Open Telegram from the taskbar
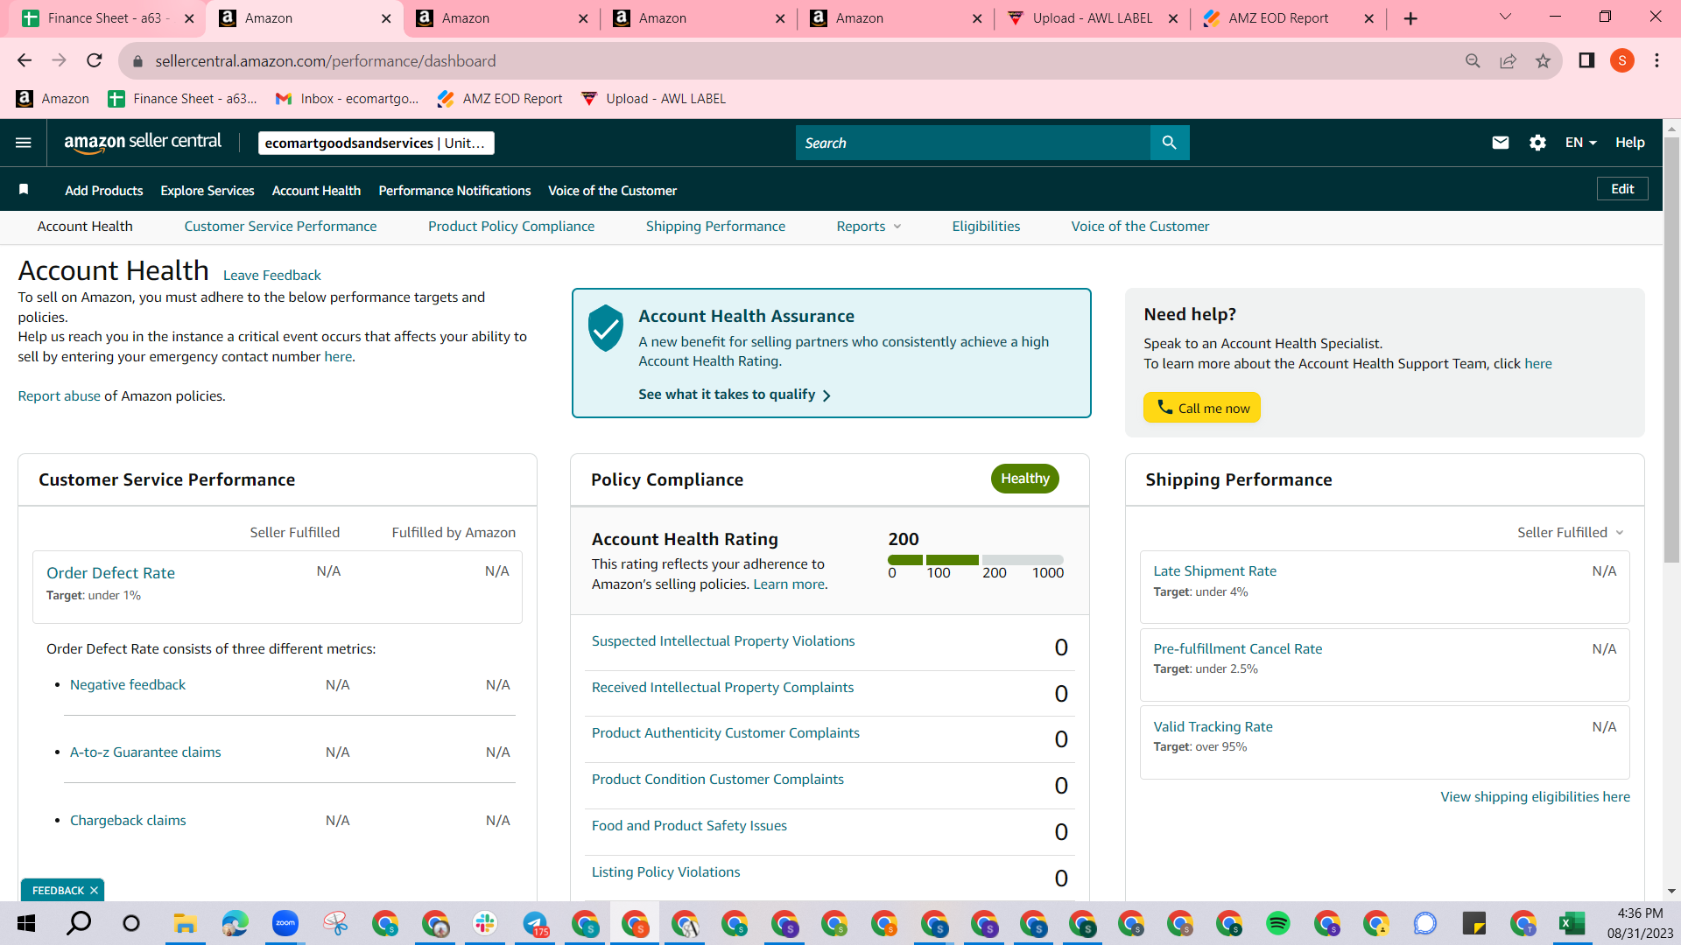The height and width of the screenshot is (945, 1681). pos(536,923)
